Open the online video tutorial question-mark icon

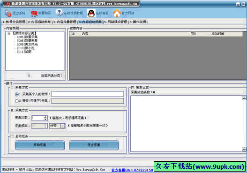(59, 13)
